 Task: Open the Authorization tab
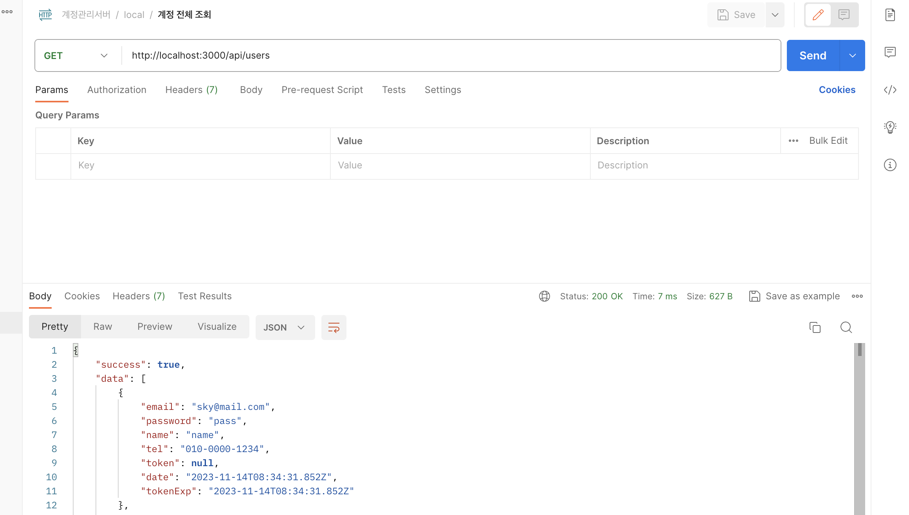point(117,90)
